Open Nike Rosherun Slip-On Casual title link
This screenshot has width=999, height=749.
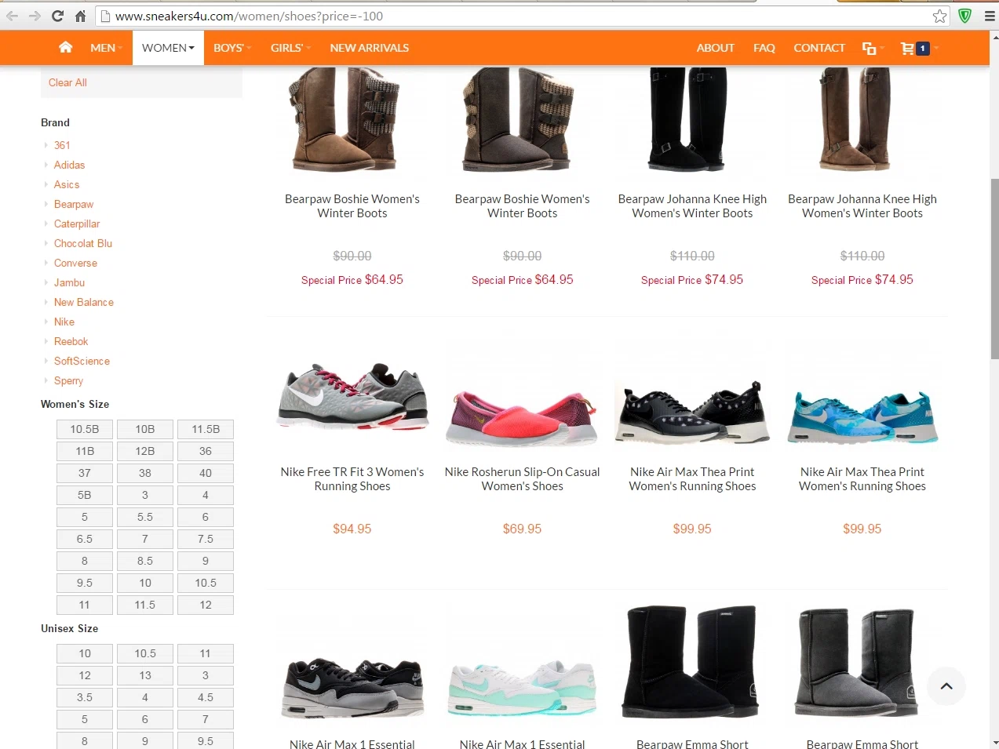coord(522,478)
